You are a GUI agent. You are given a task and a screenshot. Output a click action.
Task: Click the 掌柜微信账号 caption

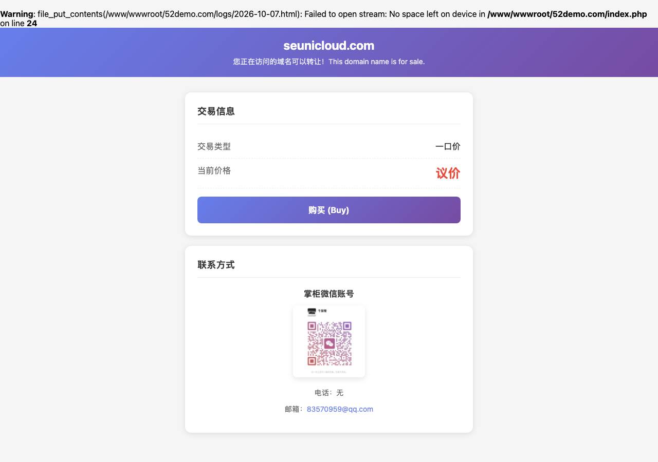pos(329,294)
